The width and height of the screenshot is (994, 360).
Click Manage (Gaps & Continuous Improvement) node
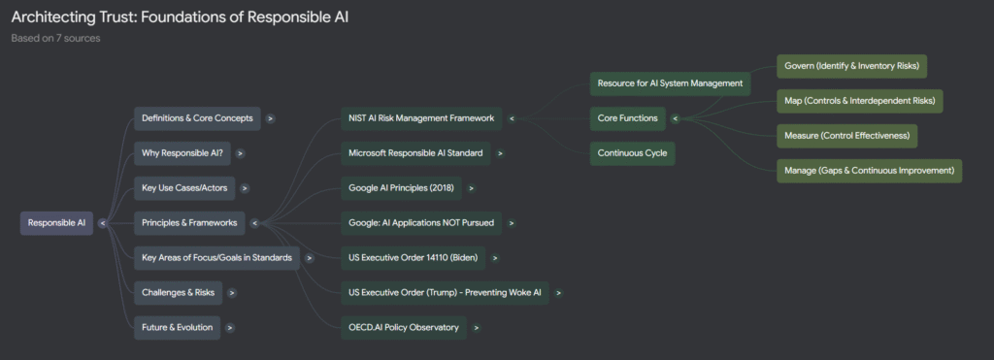[x=869, y=171]
